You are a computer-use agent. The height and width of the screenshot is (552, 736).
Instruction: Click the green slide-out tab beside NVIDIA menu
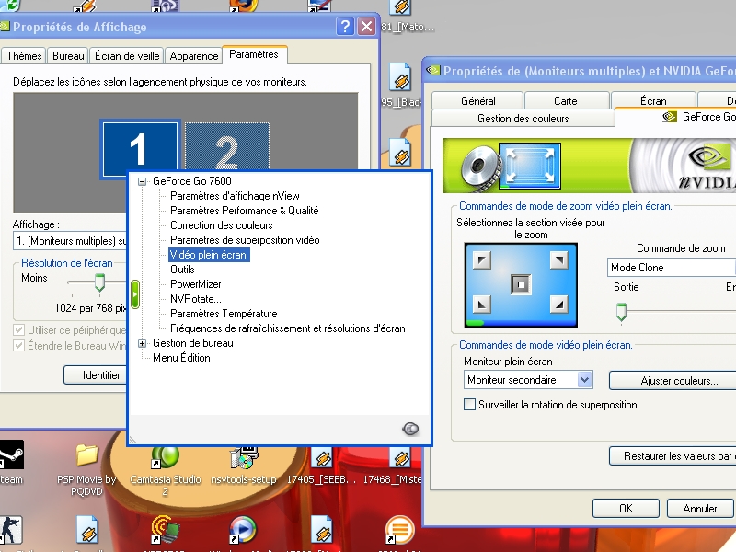pyautogui.click(x=135, y=294)
